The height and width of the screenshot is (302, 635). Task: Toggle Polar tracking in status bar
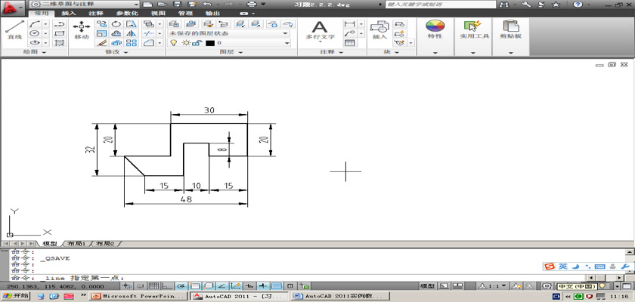[x=181, y=286]
